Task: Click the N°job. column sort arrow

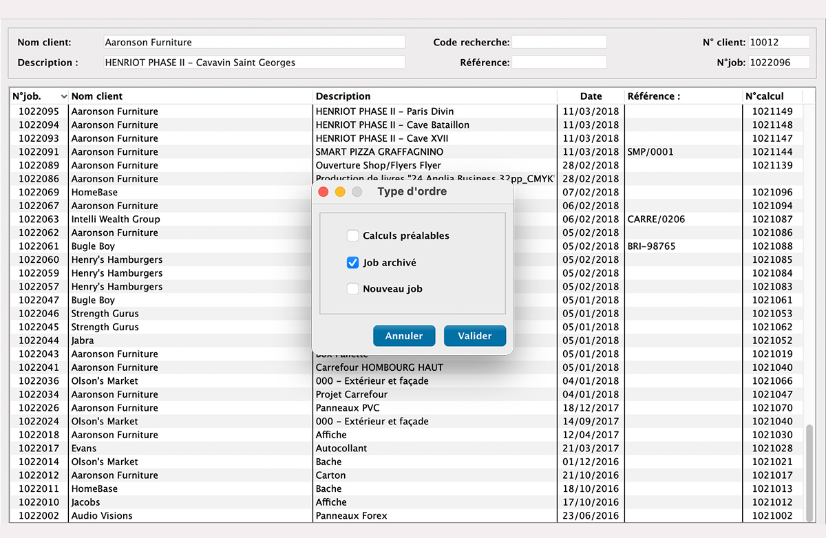Action: click(64, 96)
